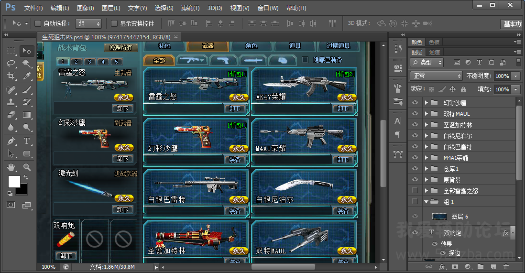Click the delete layer trash icon

pyautogui.click(x=506, y=267)
